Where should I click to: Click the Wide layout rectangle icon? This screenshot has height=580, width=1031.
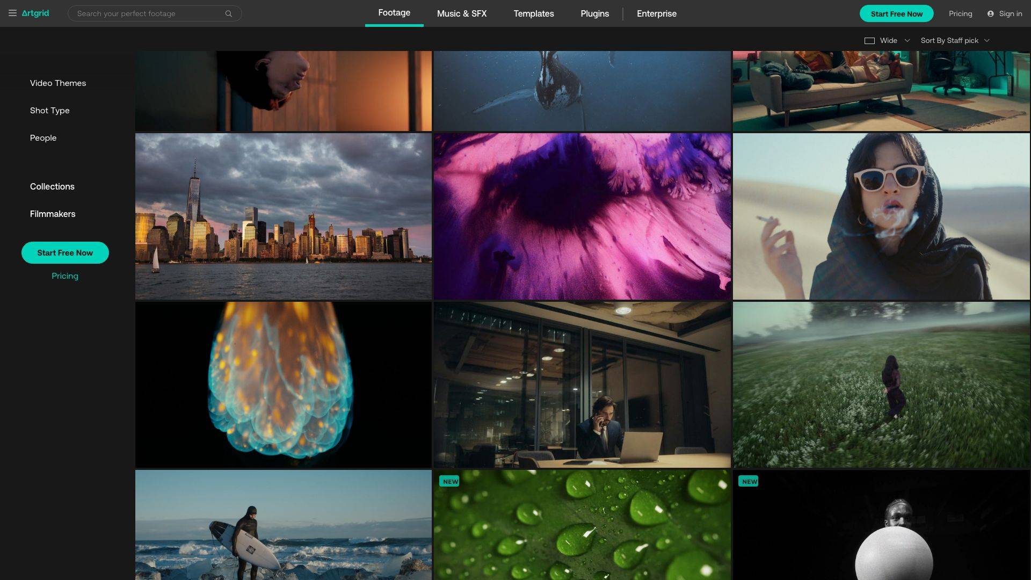[869, 41]
